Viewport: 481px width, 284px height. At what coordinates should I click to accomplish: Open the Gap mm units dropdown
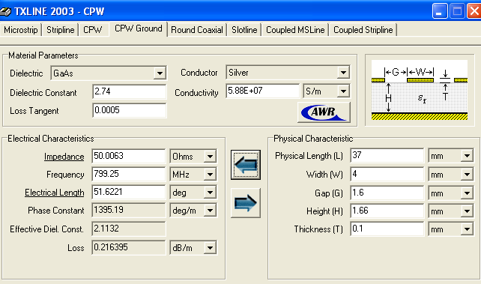tap(467, 193)
